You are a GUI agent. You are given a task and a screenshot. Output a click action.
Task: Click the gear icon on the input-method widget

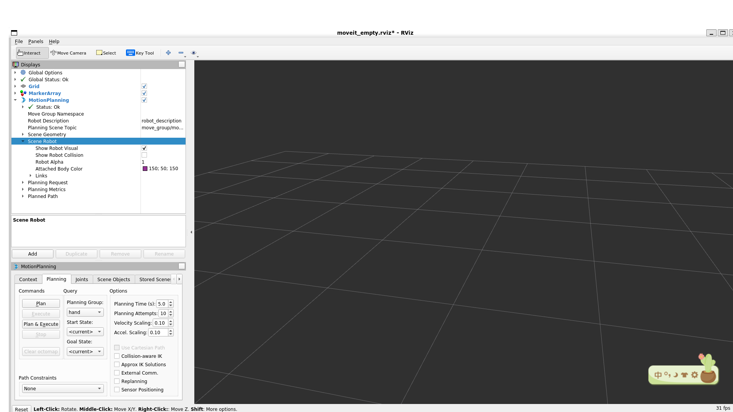[694, 375]
